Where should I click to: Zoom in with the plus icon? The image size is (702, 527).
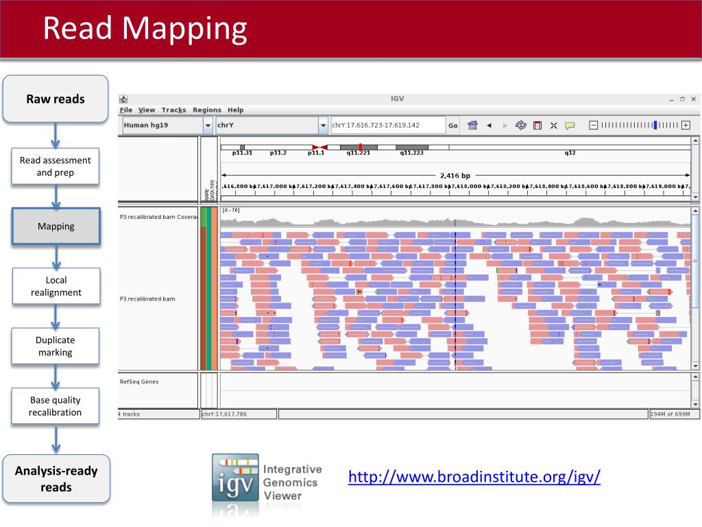pyautogui.click(x=686, y=125)
